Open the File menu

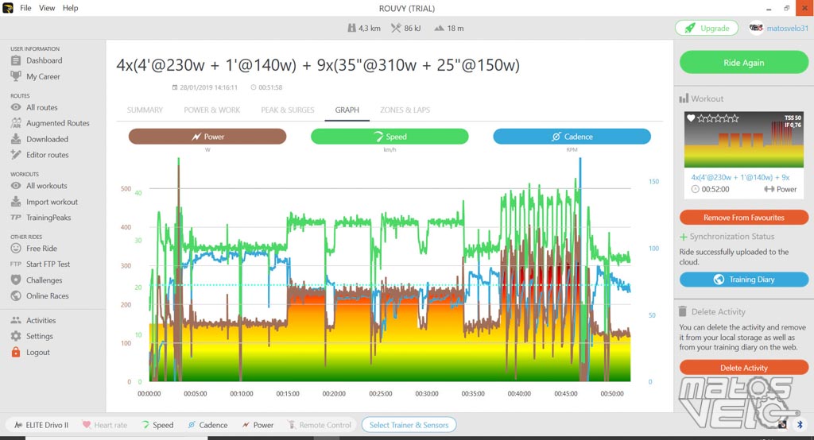[x=25, y=8]
